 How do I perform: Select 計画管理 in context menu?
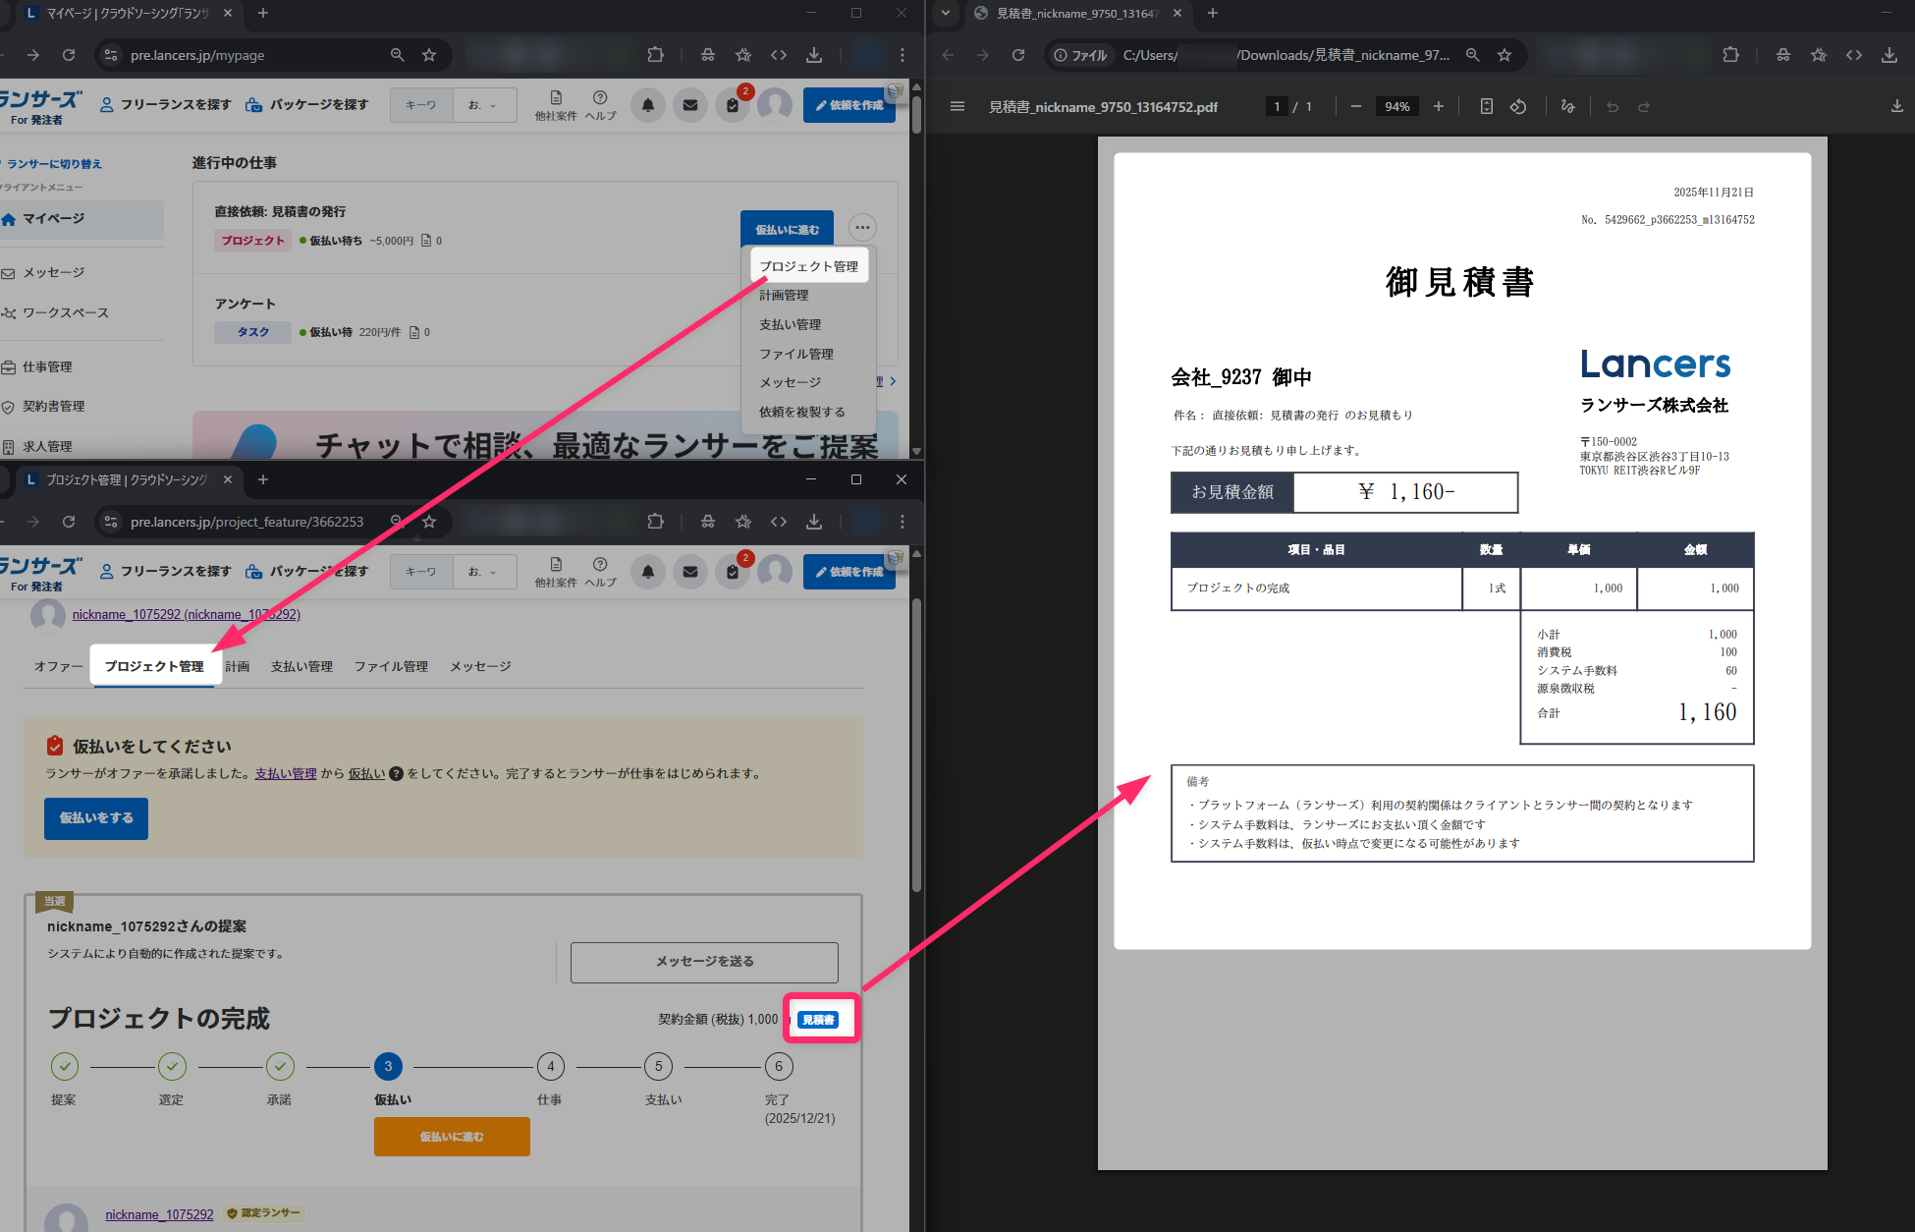click(x=784, y=295)
